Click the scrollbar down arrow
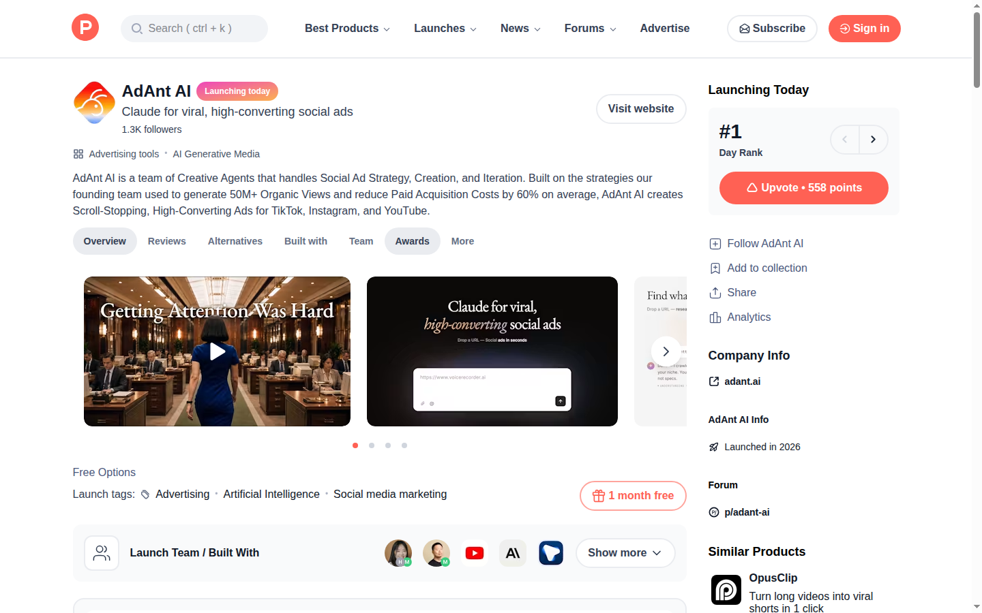The image size is (982, 613). pyautogui.click(x=977, y=606)
